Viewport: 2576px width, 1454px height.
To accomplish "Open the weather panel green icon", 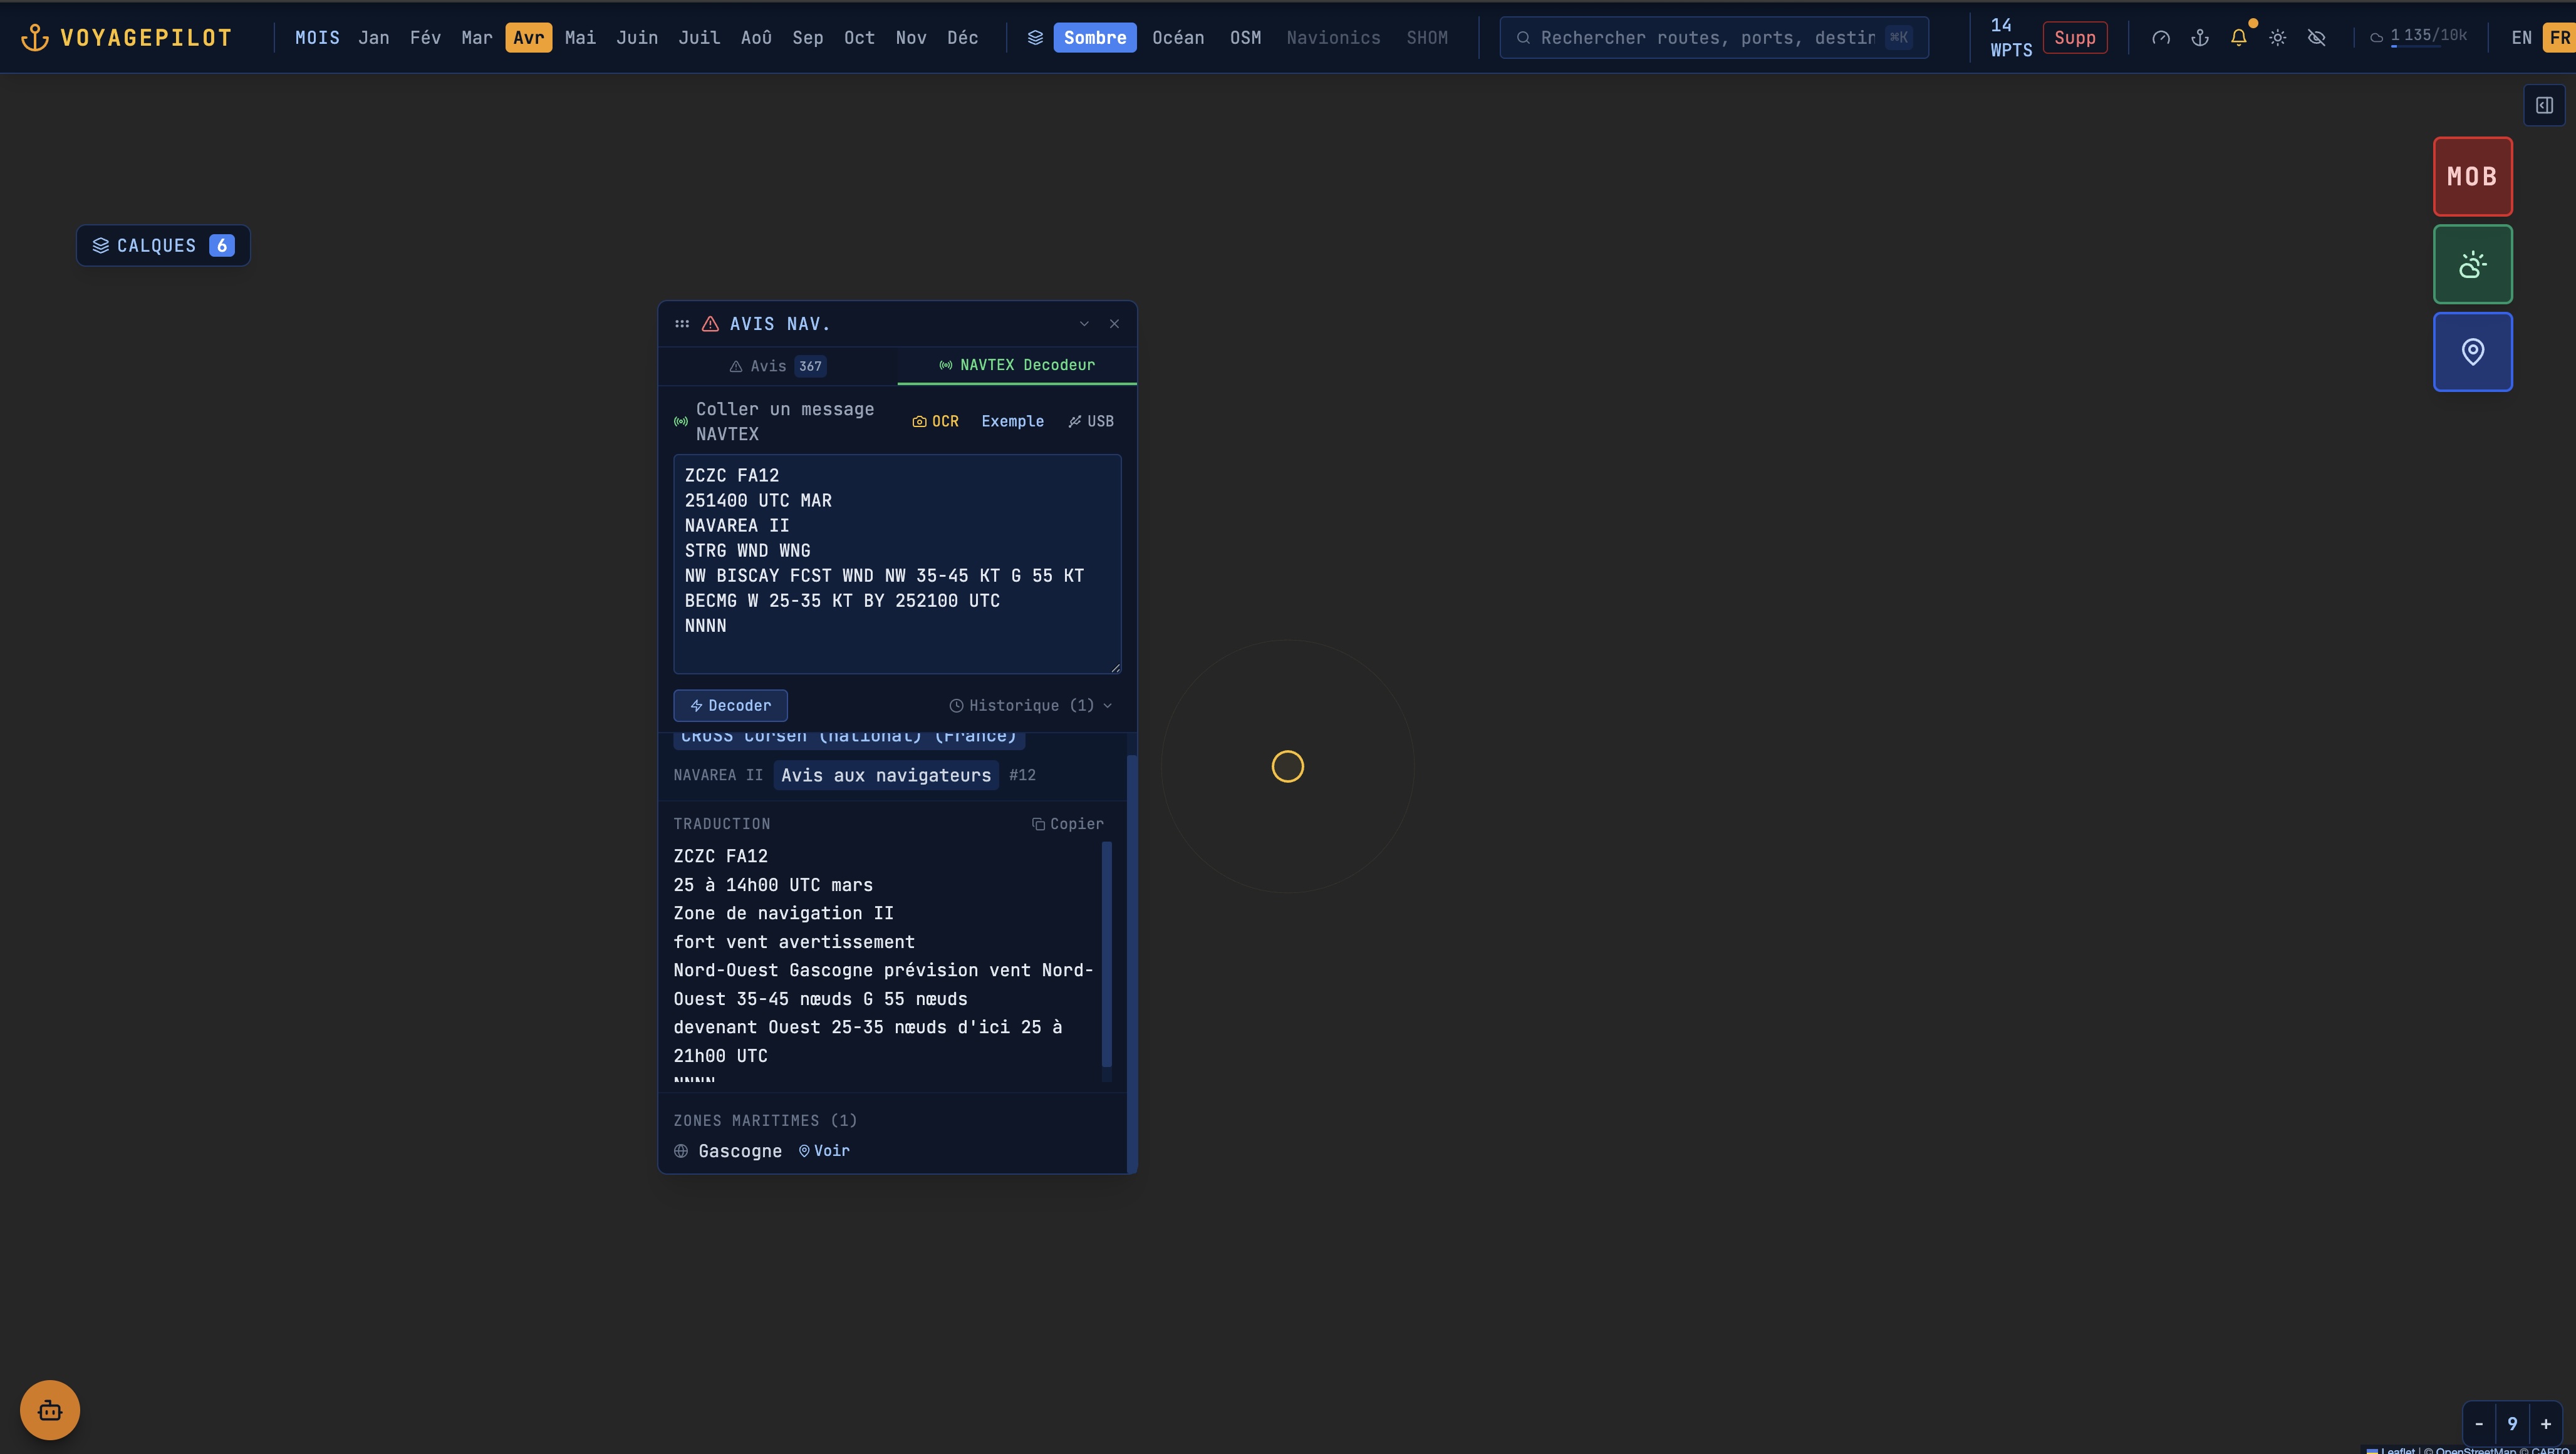I will click(x=2472, y=265).
